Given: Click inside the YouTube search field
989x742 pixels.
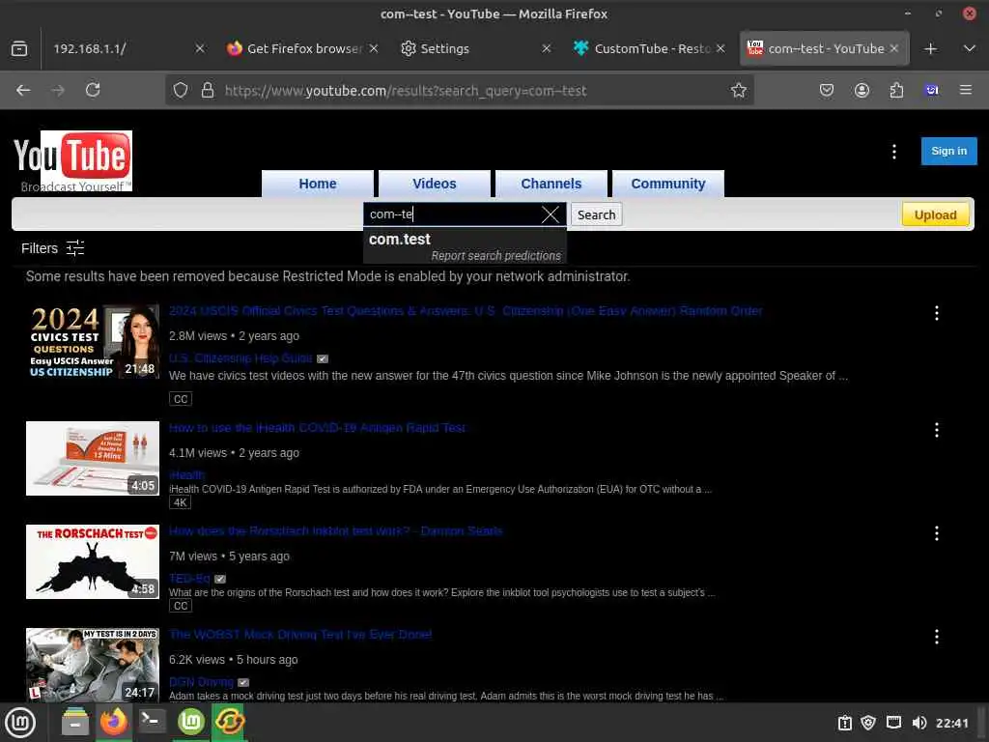Looking at the screenshot, I should coord(452,214).
